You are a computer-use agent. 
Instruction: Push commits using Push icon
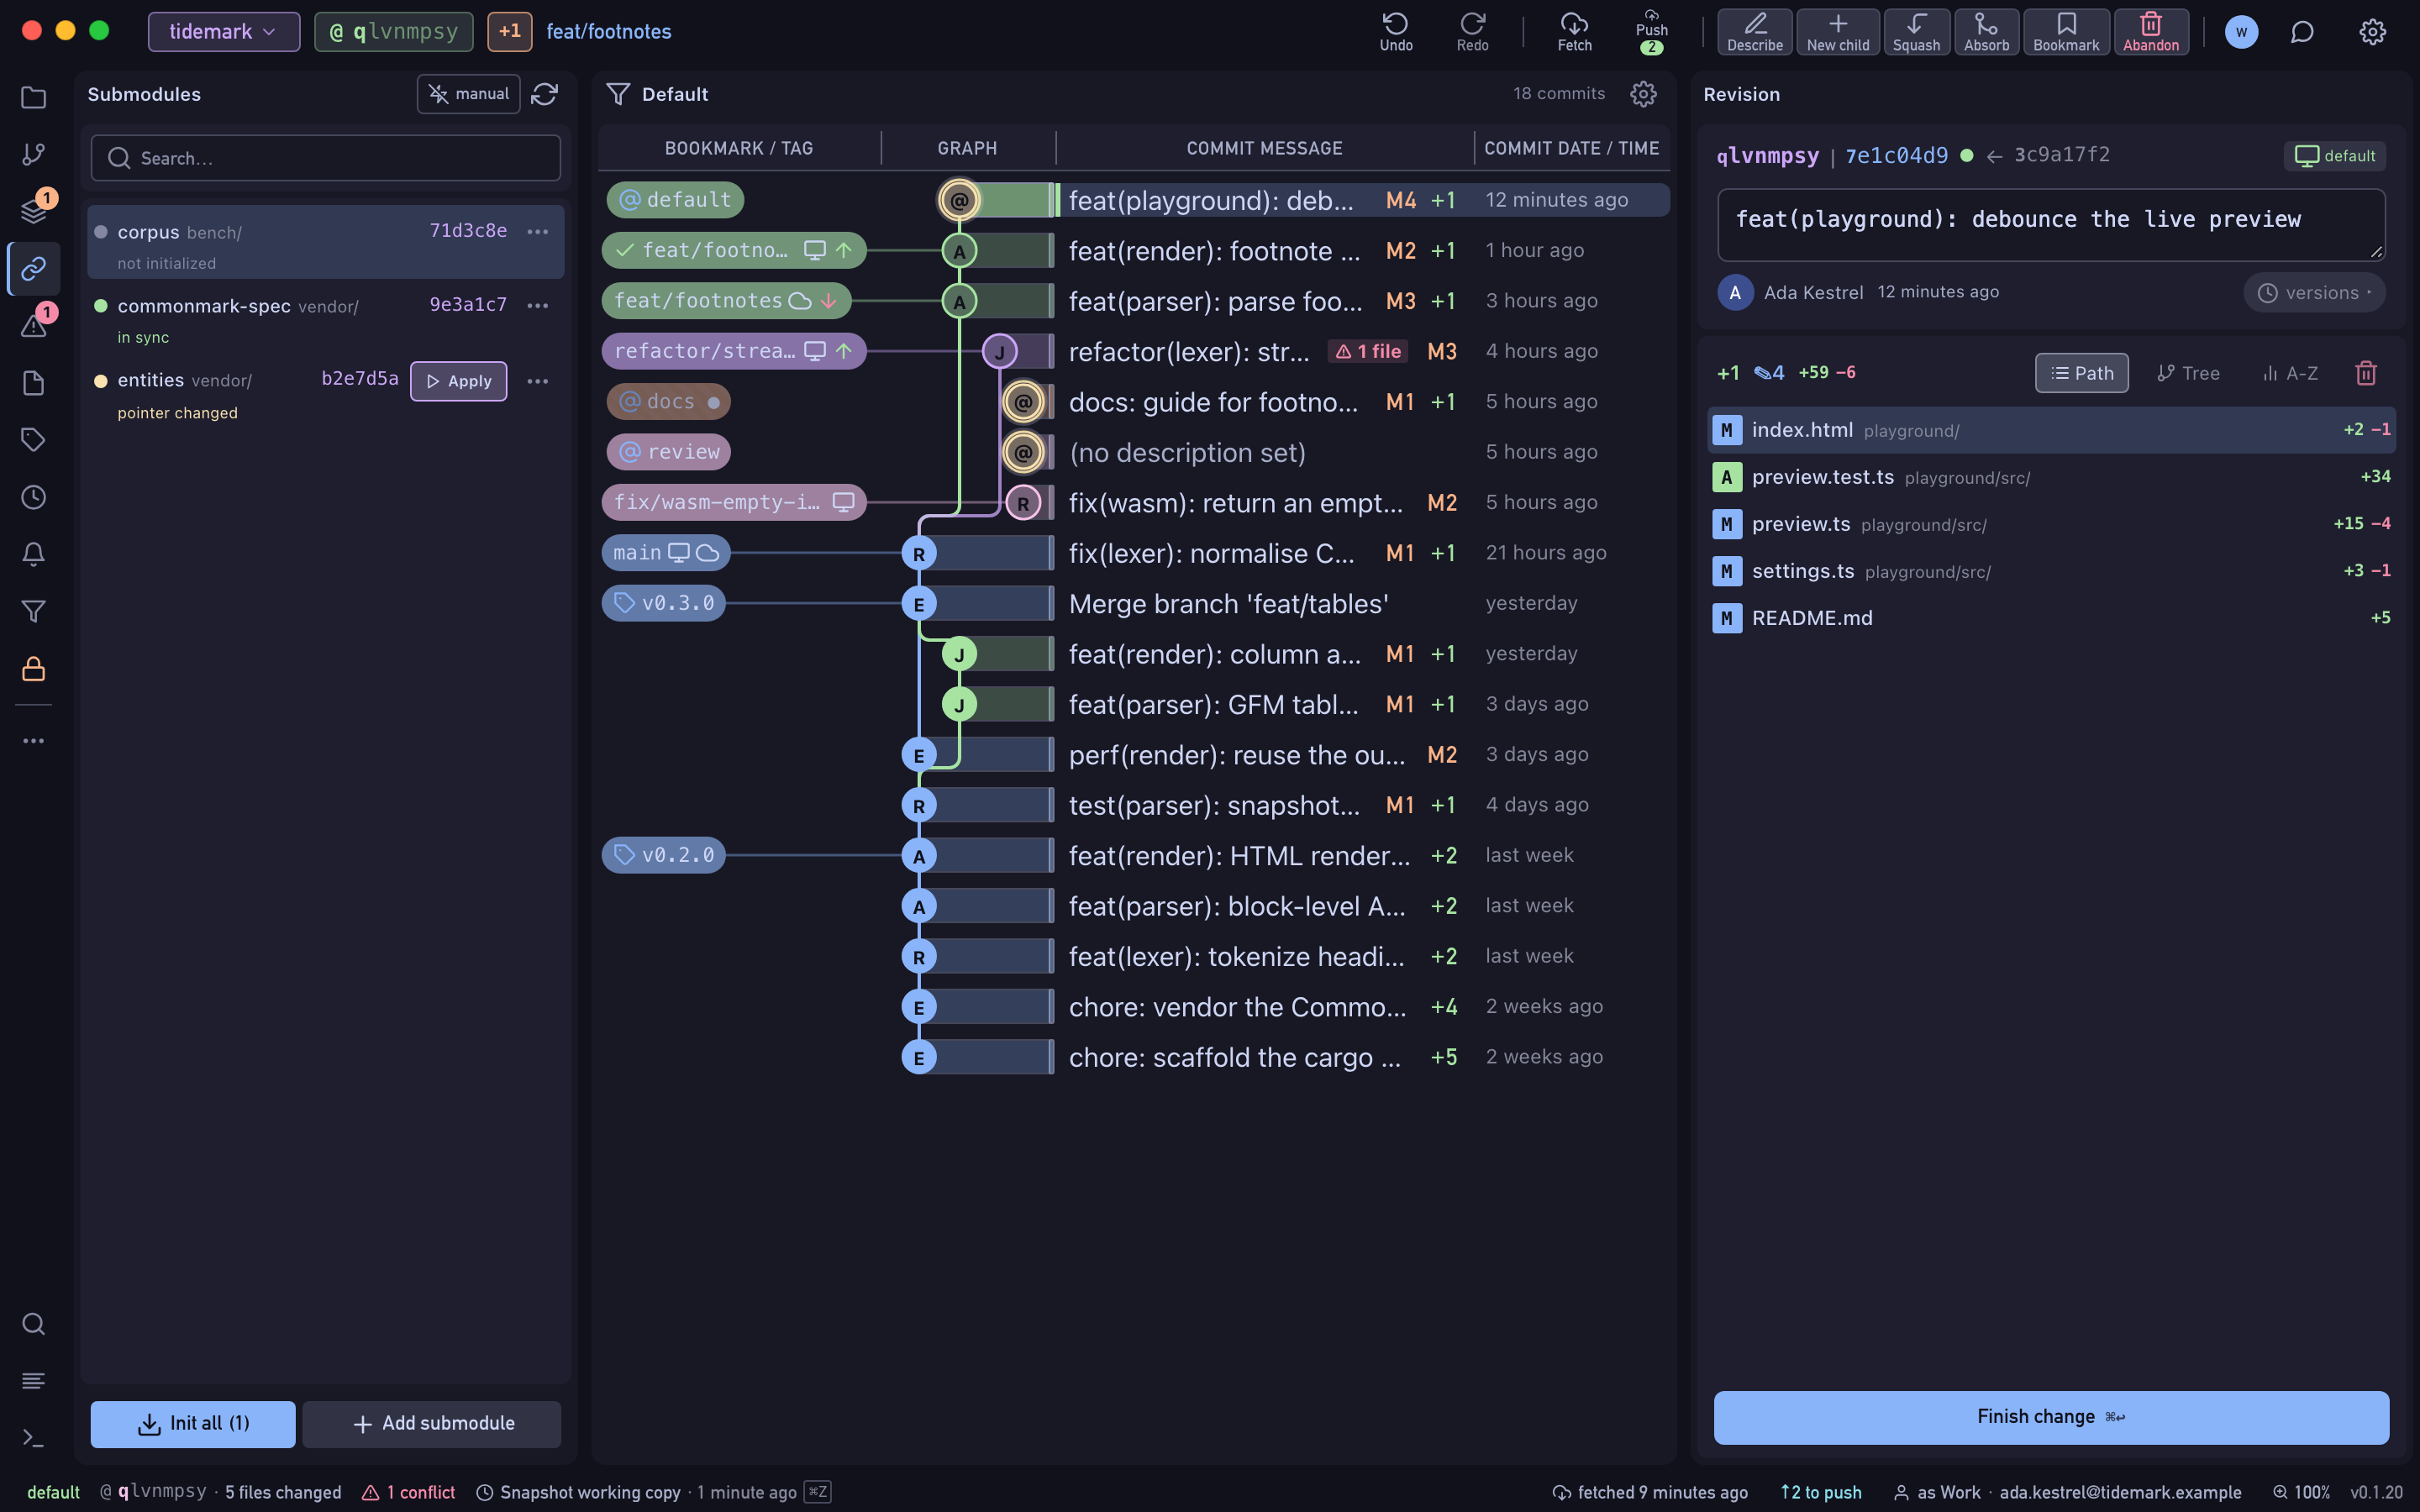pos(1651,31)
